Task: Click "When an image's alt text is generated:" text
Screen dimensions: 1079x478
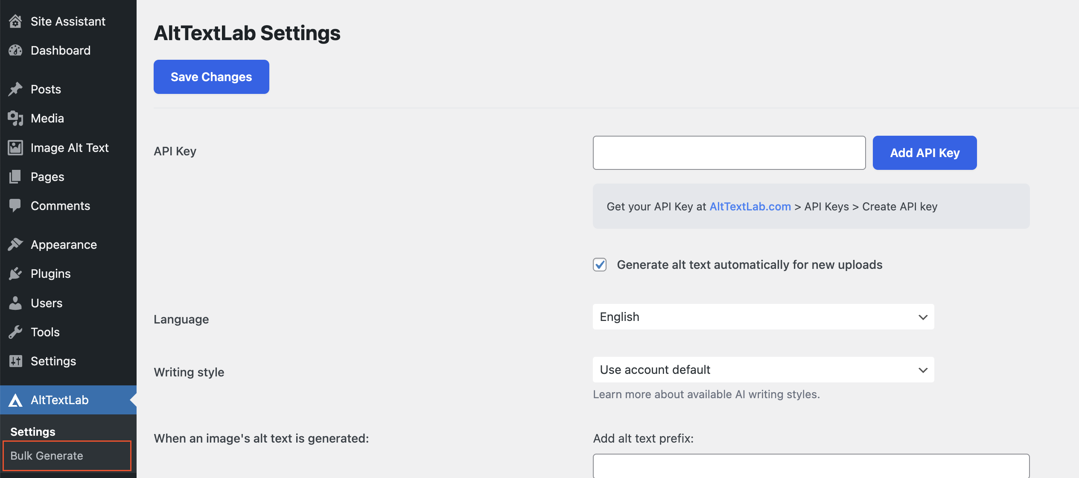Action: 261,438
